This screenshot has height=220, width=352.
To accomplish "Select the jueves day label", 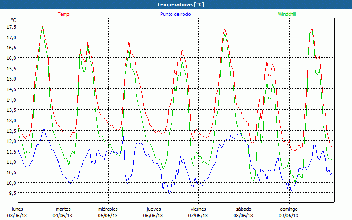I will [x=153, y=209].
